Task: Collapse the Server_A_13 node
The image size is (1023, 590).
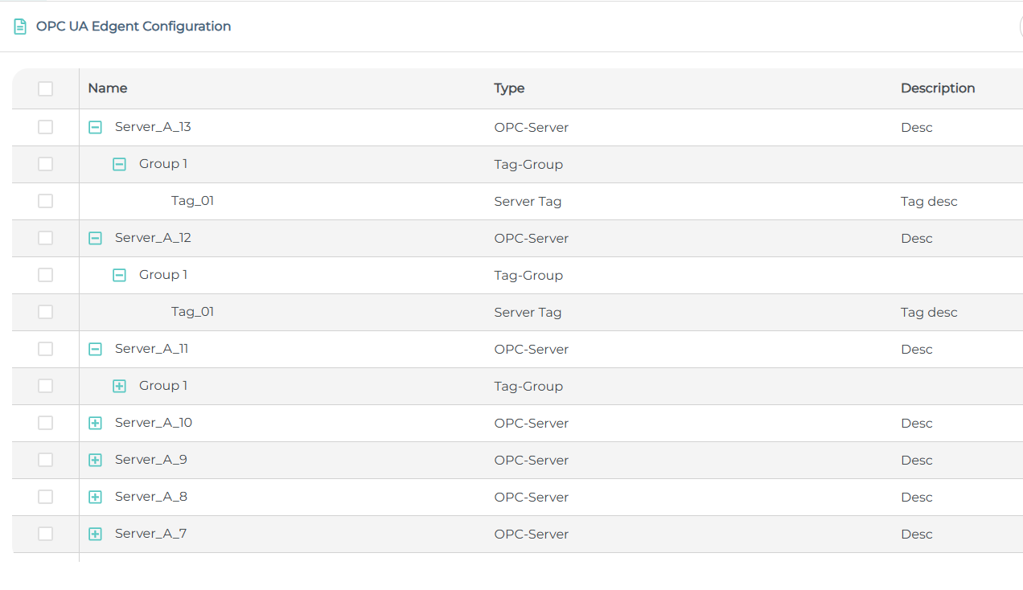Action: coord(95,127)
